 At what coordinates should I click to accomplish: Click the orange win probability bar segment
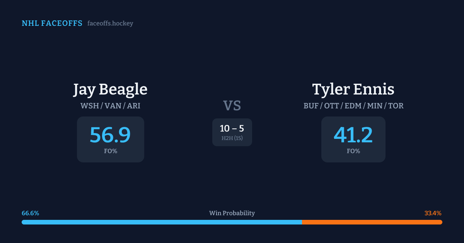pos(372,222)
